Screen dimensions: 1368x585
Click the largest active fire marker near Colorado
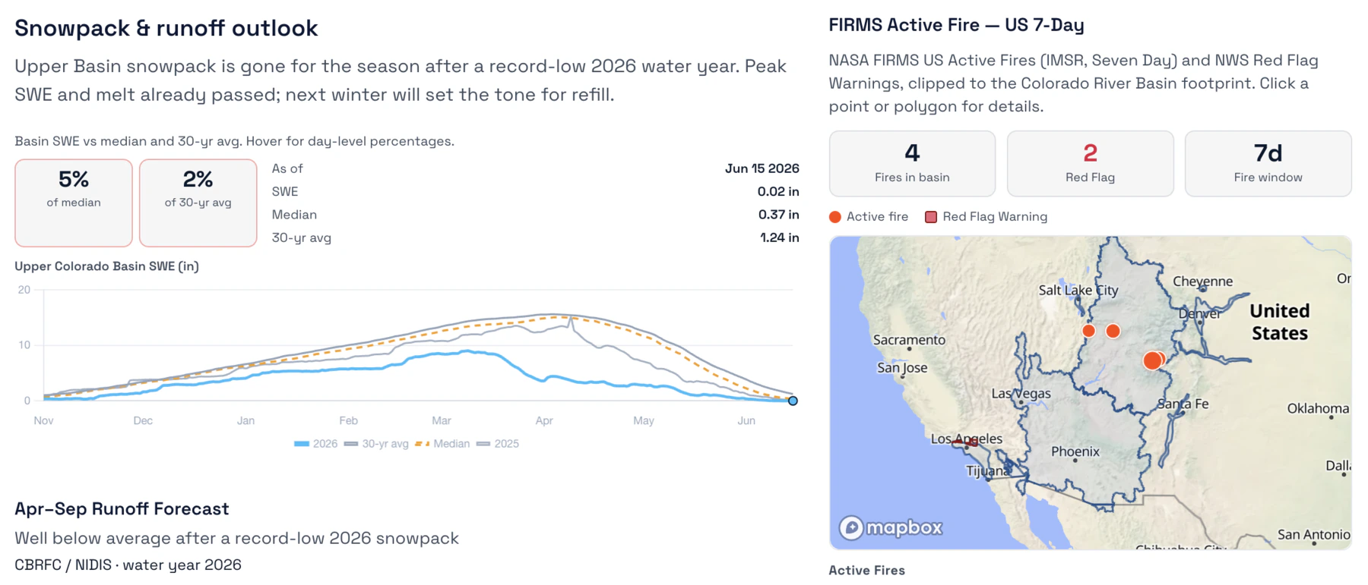point(1152,360)
